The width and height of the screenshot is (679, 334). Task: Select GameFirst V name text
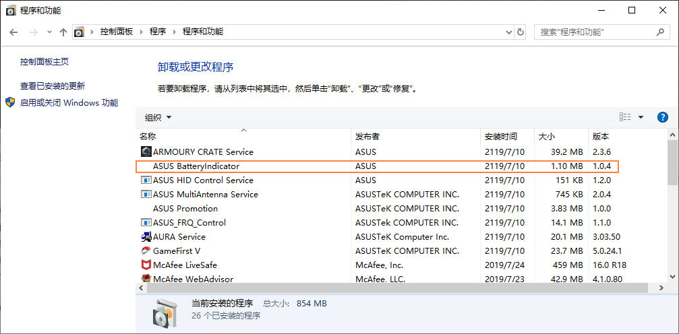point(177,251)
